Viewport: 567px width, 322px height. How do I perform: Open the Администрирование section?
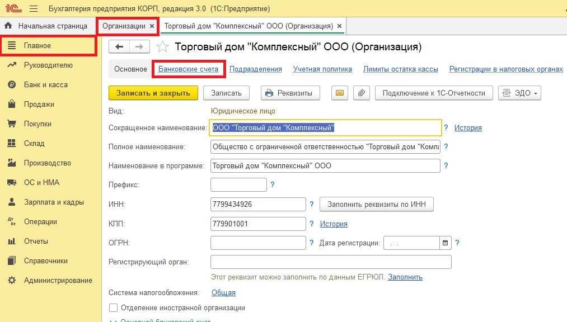(50, 280)
